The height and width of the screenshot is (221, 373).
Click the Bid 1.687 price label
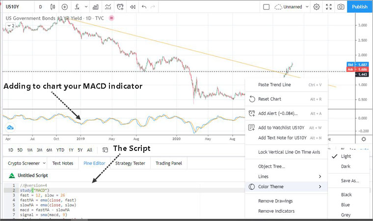tap(357, 65)
